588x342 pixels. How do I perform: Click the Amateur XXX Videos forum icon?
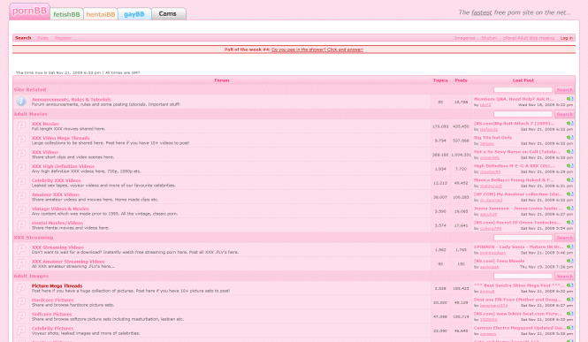[x=21, y=197]
